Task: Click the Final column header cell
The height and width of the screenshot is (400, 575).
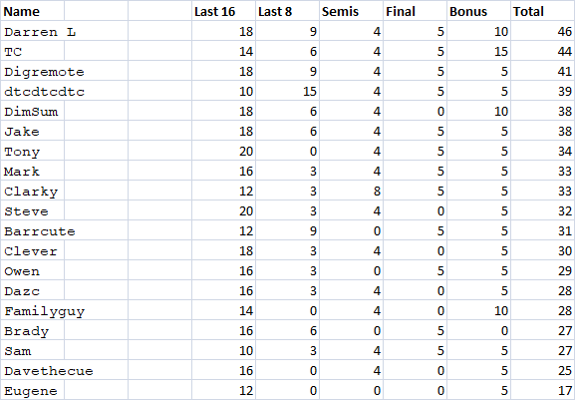Action: (415, 11)
